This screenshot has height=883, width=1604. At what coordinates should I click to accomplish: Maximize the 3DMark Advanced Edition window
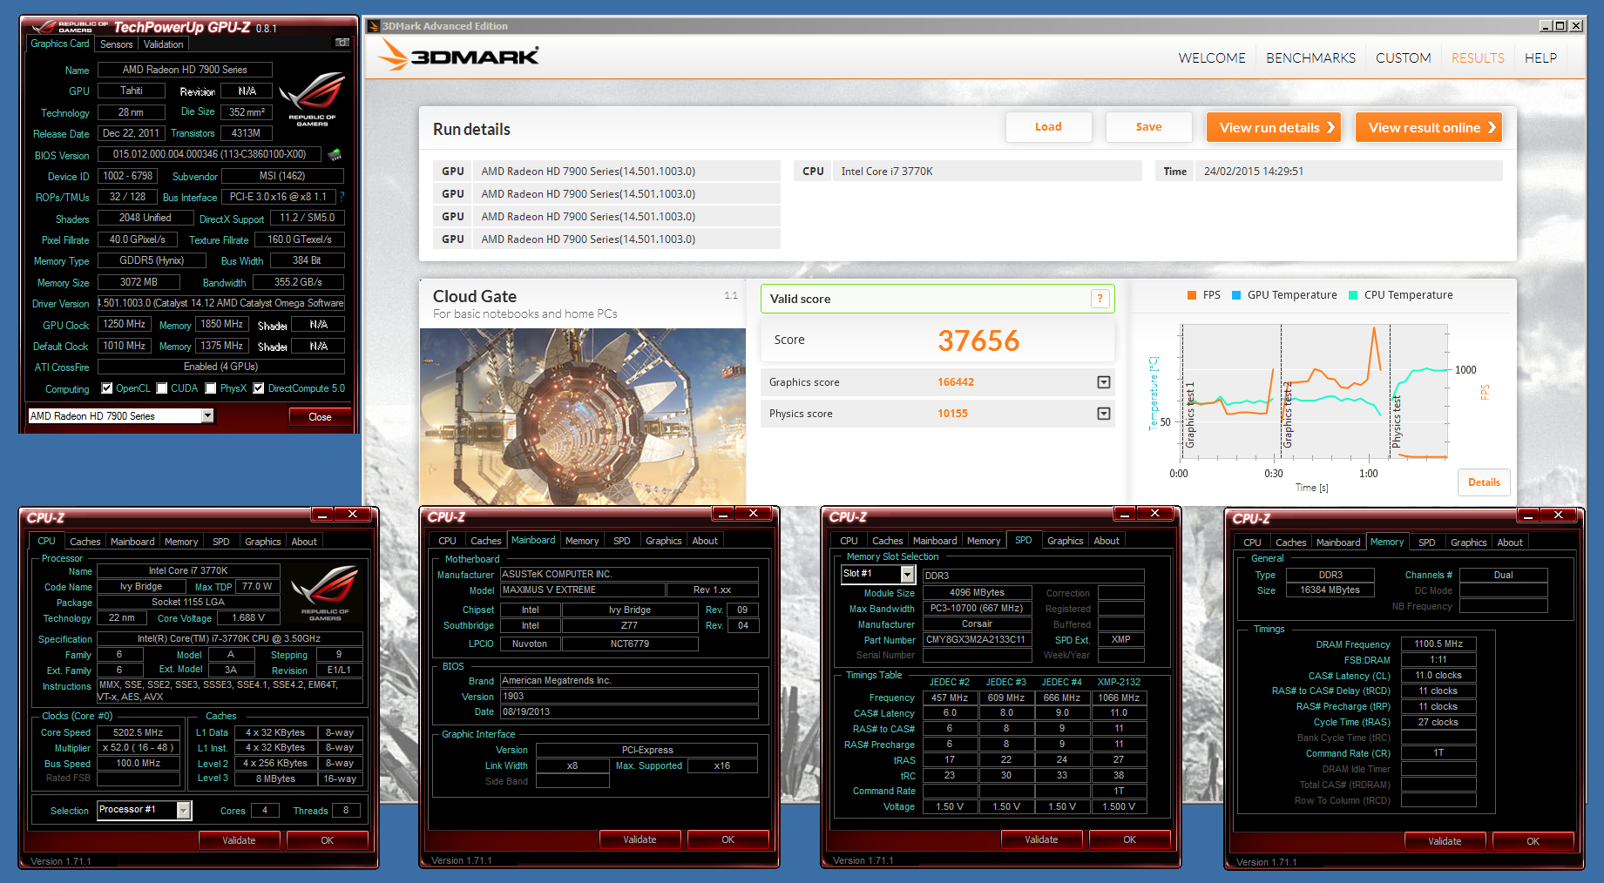tap(1560, 26)
